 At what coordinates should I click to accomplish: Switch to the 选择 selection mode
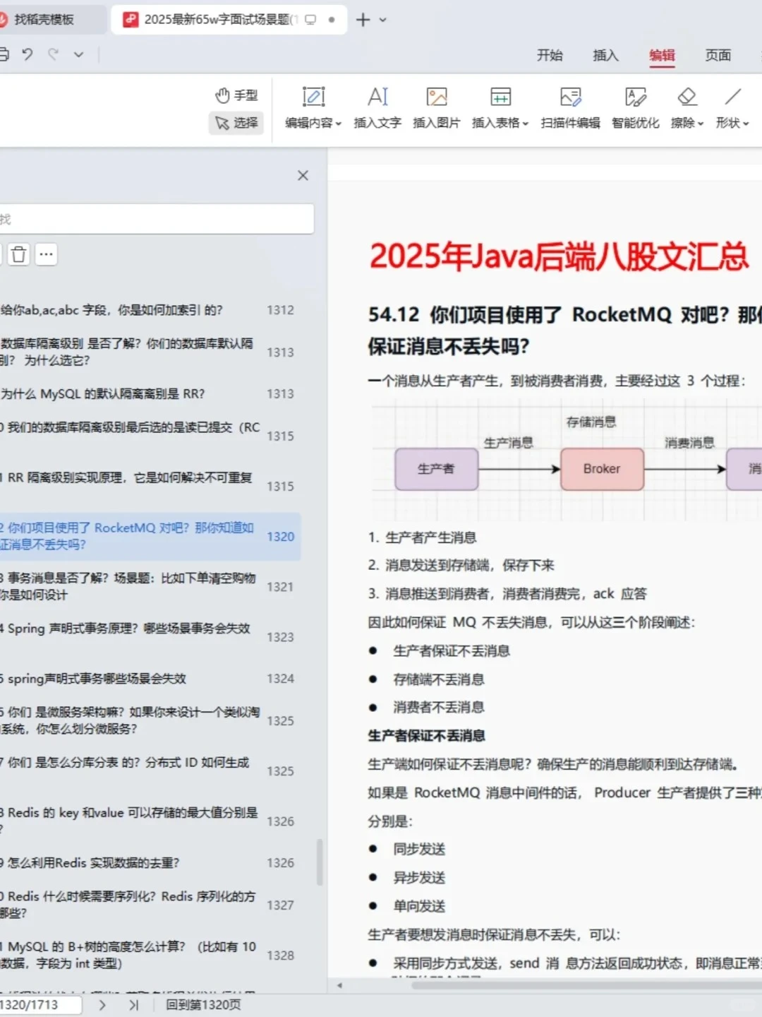click(x=236, y=123)
